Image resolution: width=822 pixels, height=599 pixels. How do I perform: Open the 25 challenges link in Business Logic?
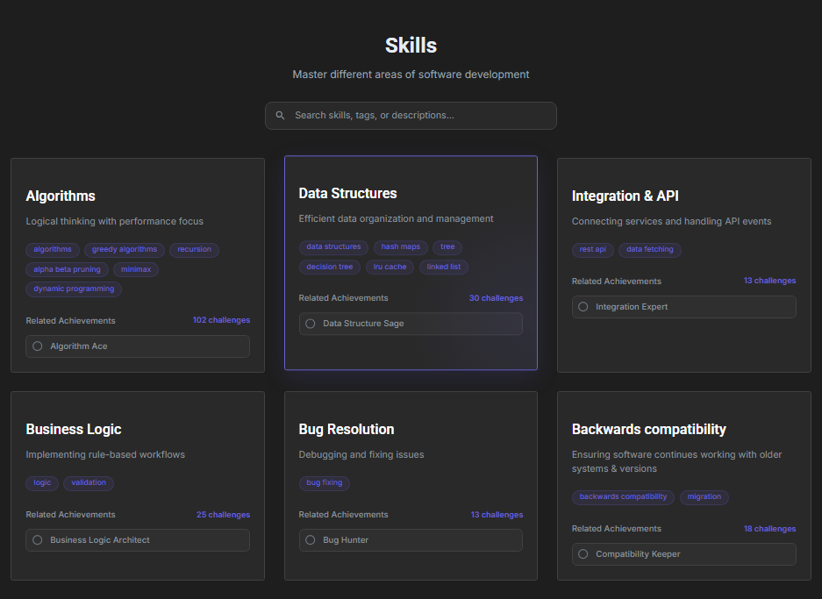(x=223, y=515)
